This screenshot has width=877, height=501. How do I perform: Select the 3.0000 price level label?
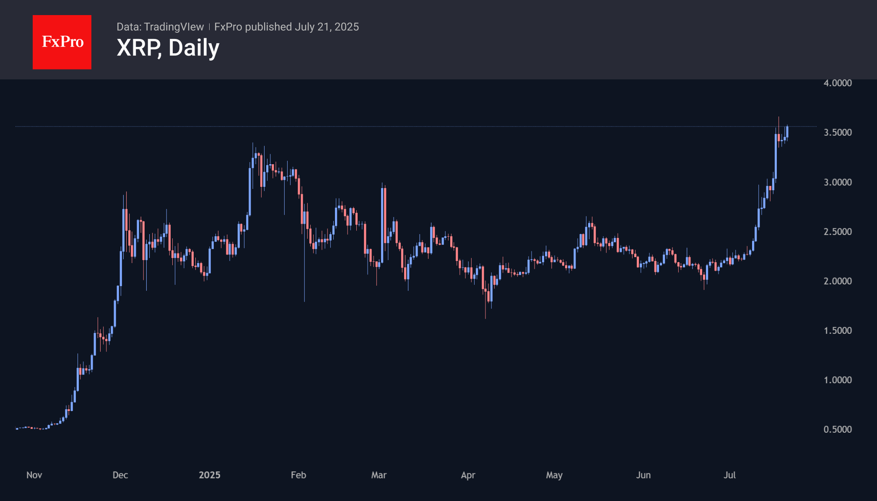[837, 182]
